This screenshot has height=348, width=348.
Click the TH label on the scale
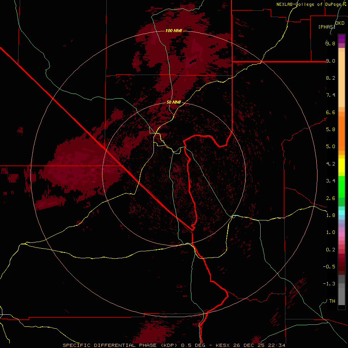(332, 301)
